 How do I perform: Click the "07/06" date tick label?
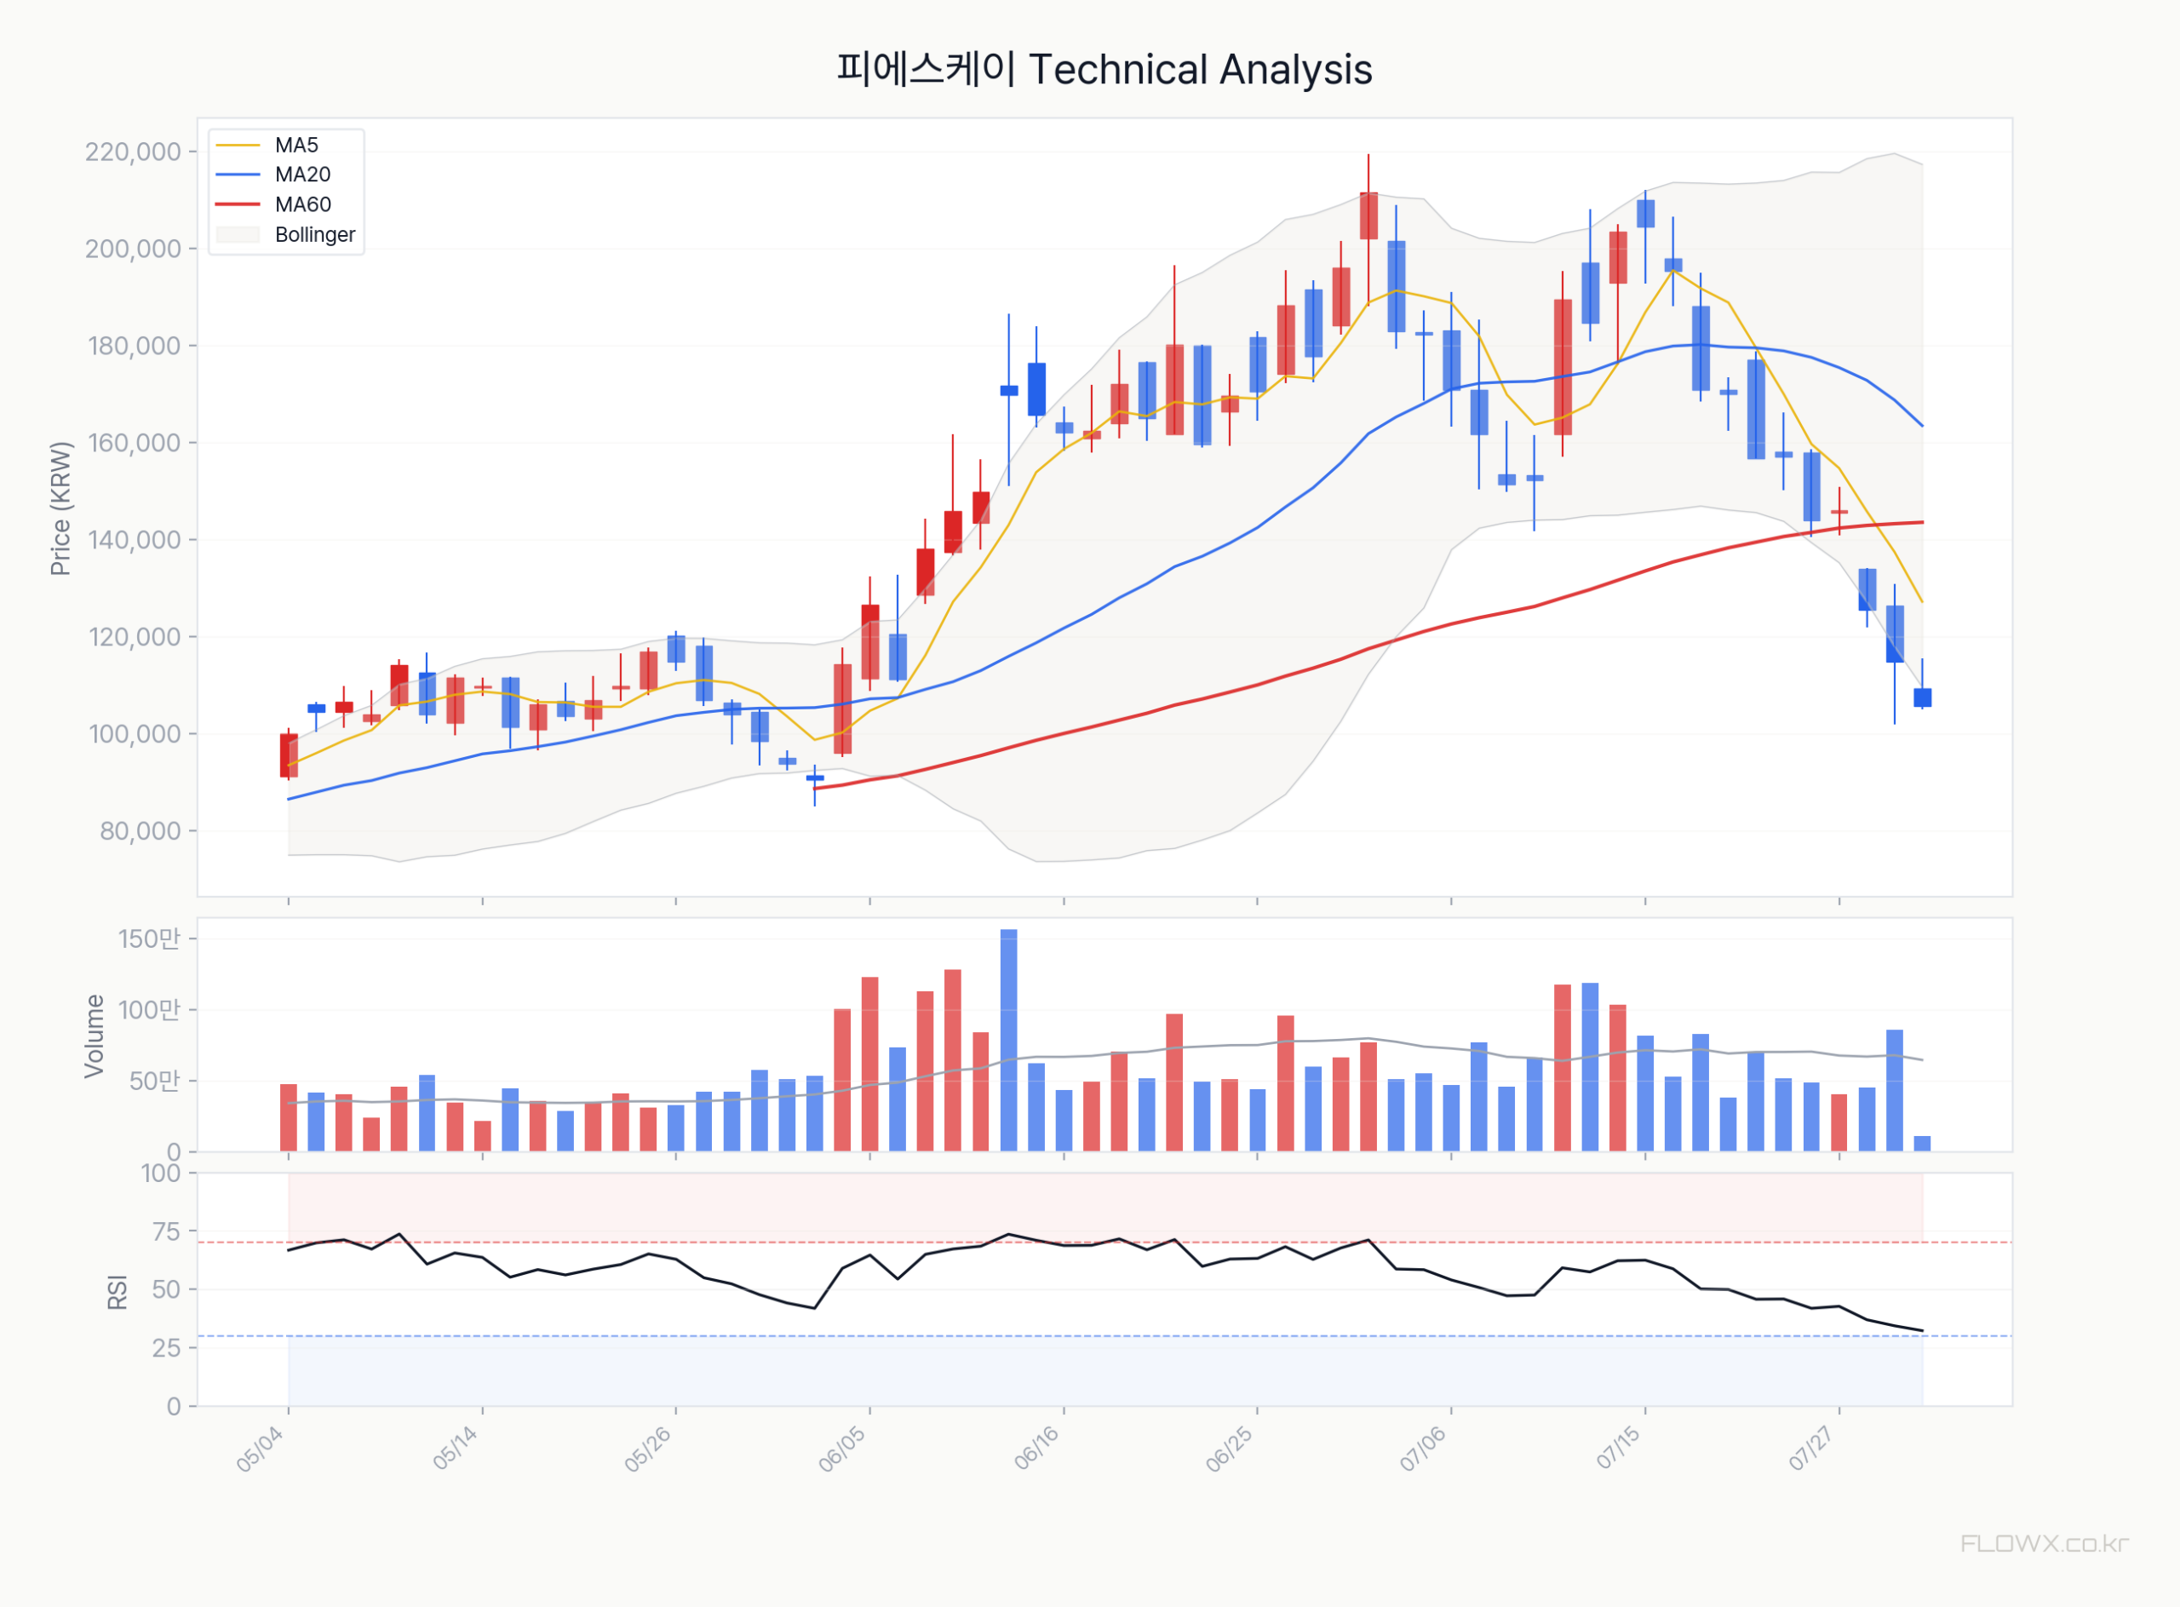(1423, 1449)
